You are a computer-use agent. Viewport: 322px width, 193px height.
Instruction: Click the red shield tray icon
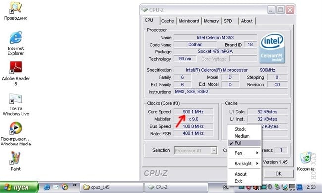tap(249, 187)
